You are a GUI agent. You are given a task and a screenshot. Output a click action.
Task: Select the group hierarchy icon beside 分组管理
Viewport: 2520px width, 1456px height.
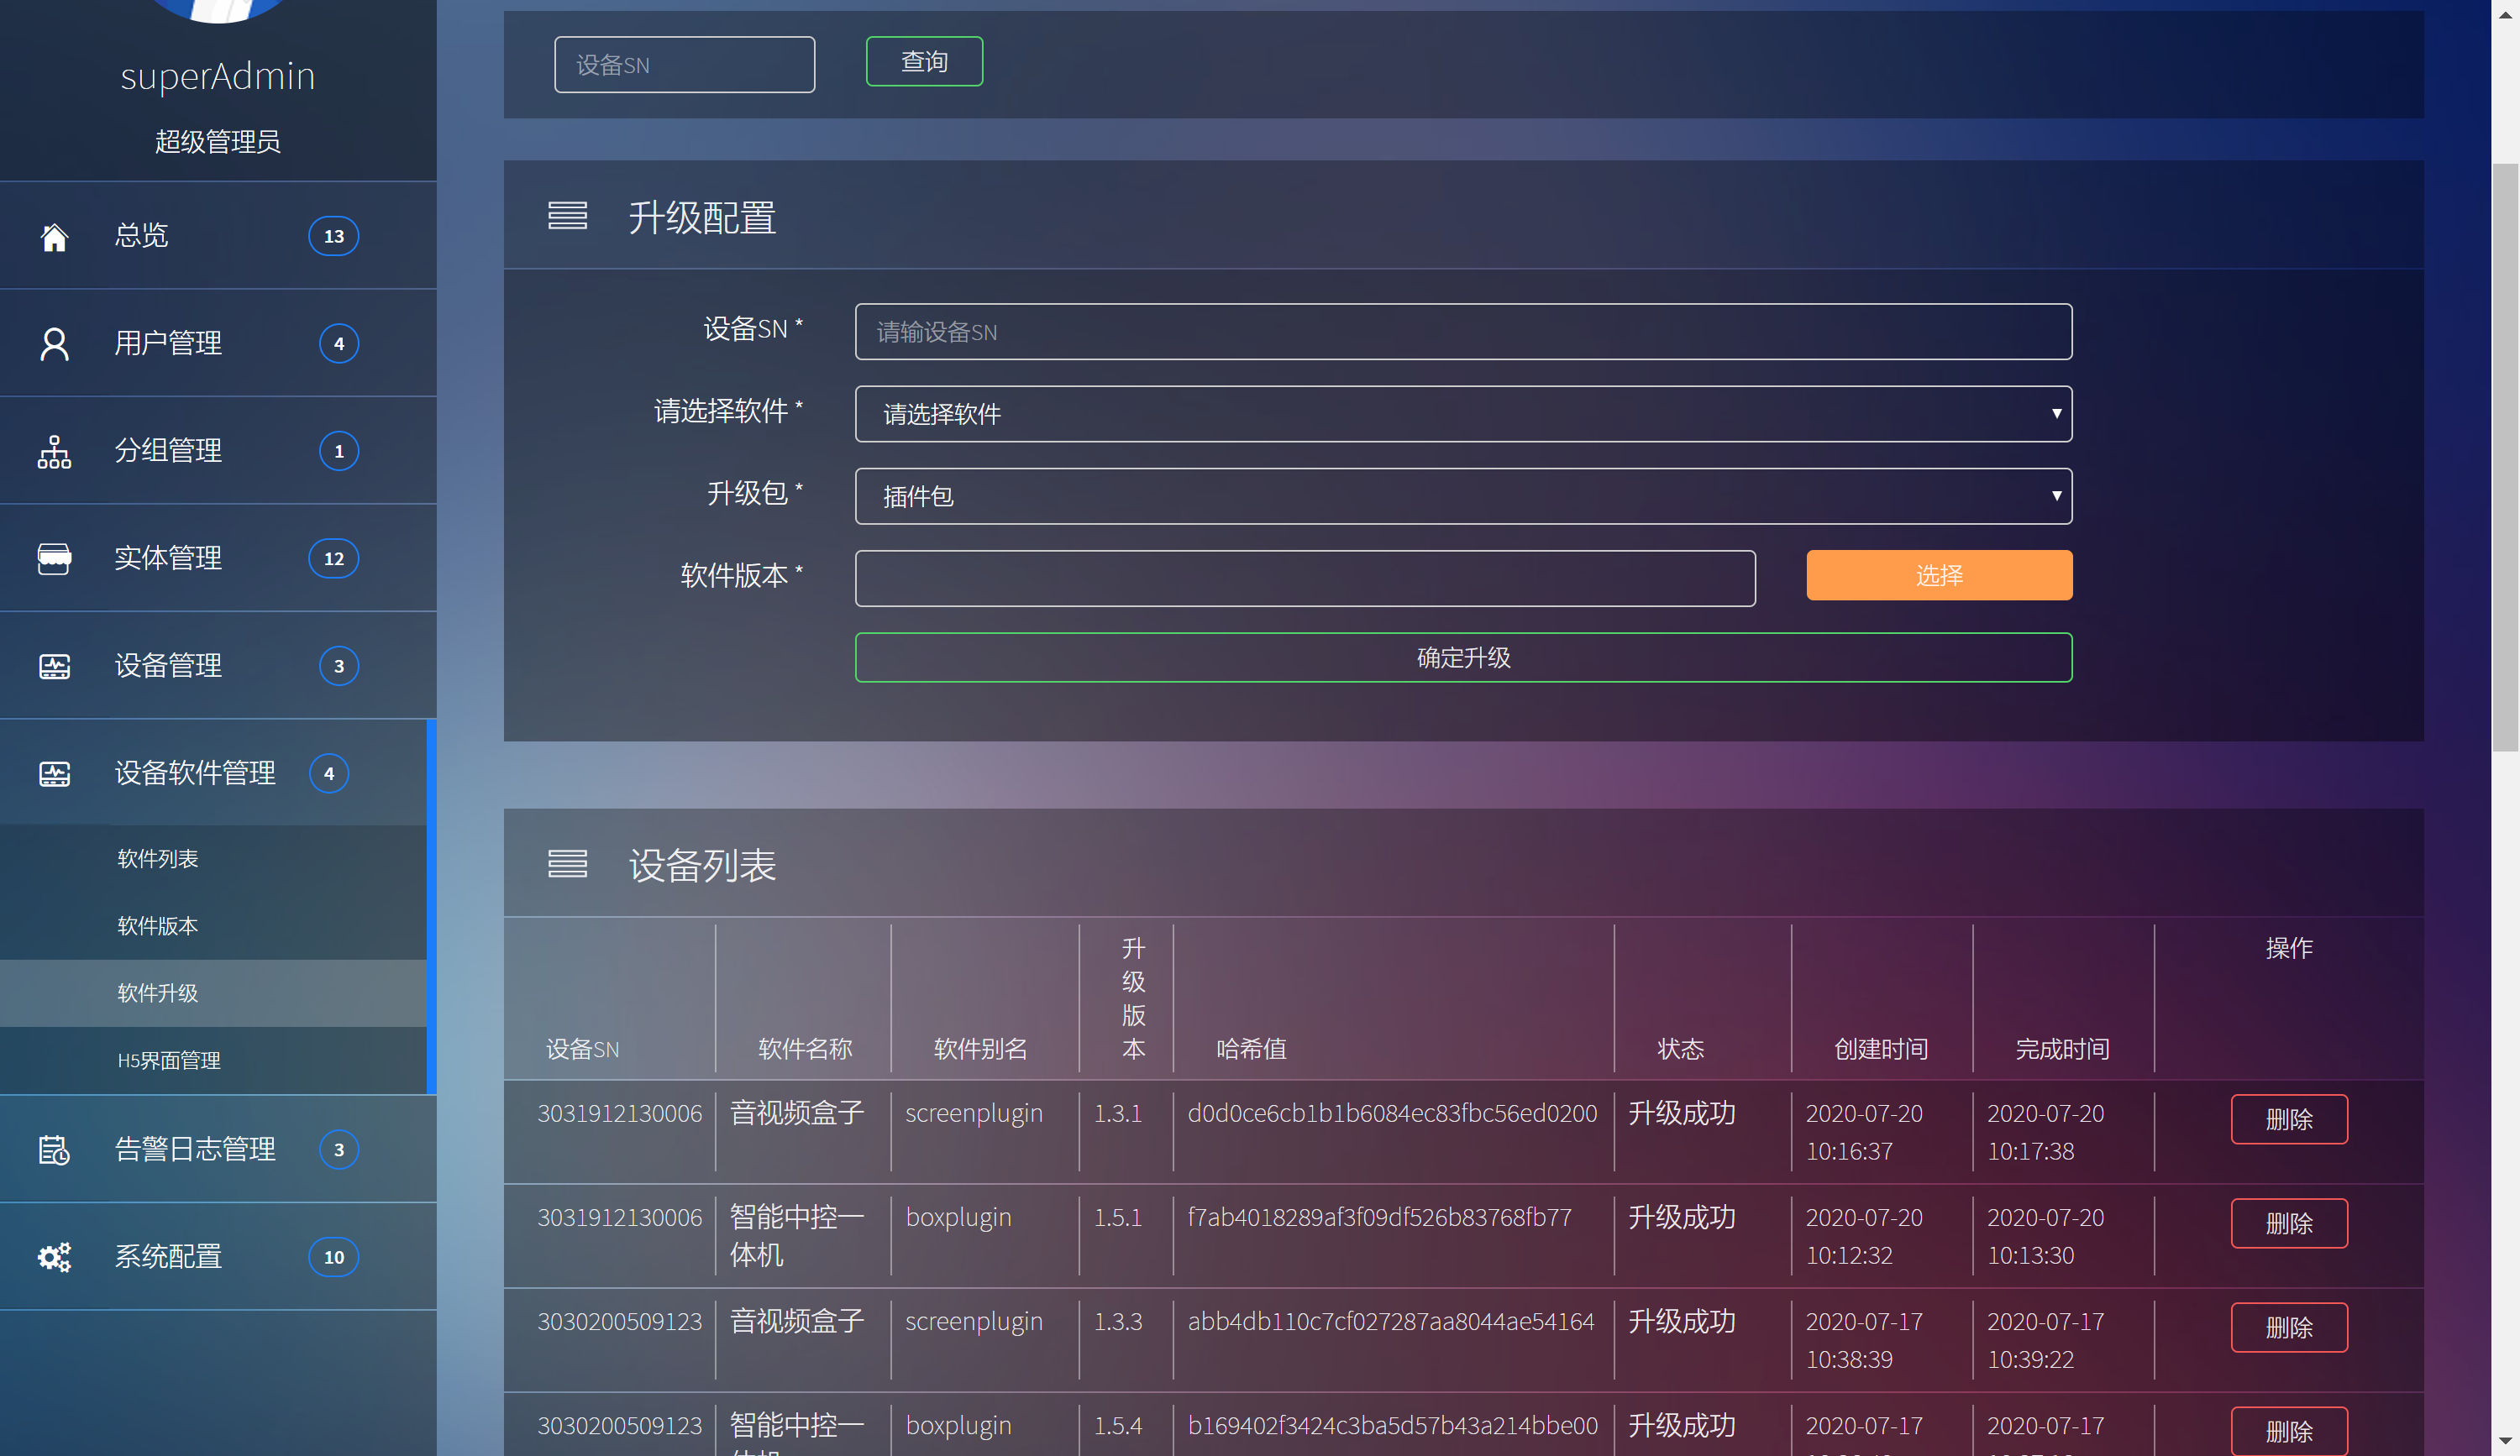pyautogui.click(x=54, y=451)
